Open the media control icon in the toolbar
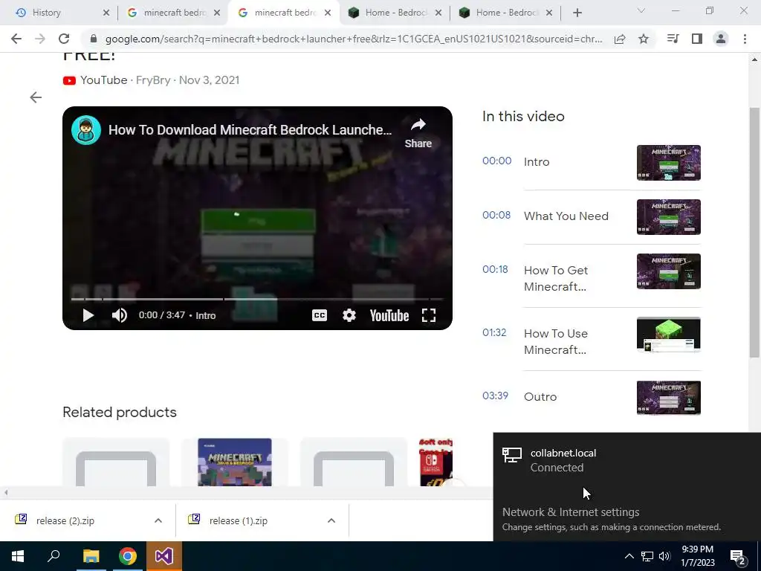761x571 pixels. 673,39
